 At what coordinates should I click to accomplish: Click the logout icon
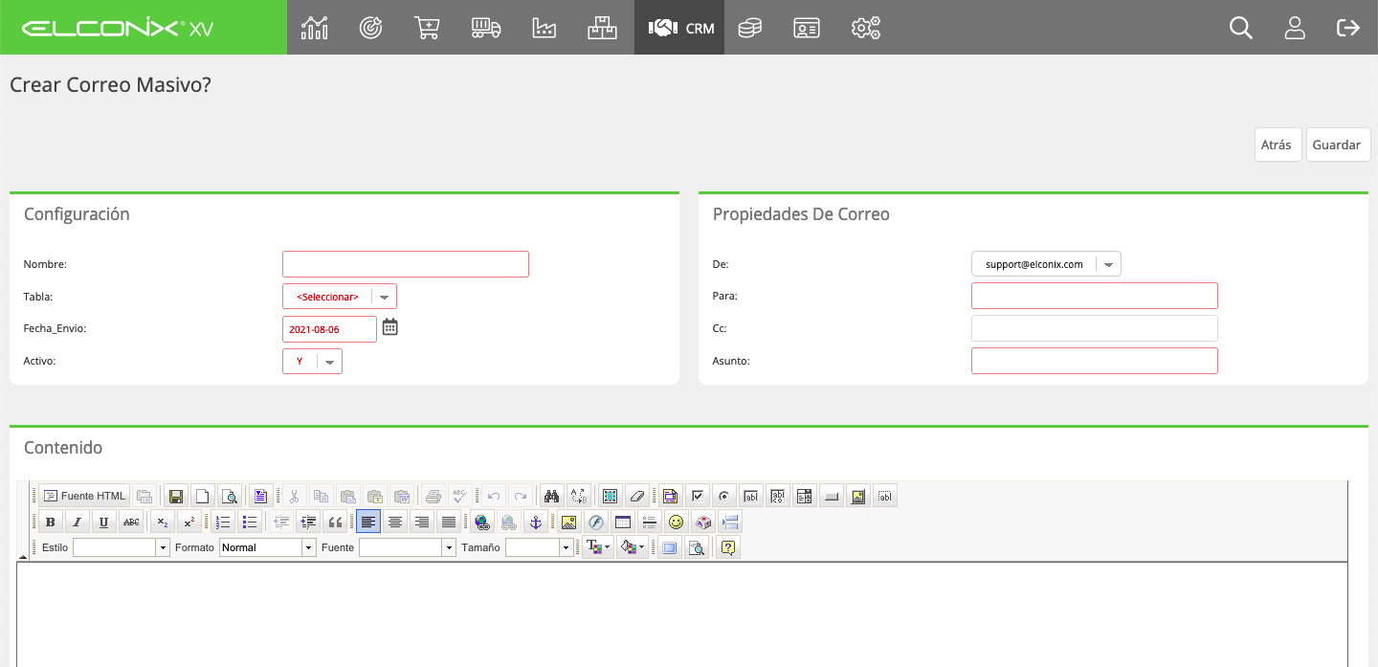pos(1348,28)
